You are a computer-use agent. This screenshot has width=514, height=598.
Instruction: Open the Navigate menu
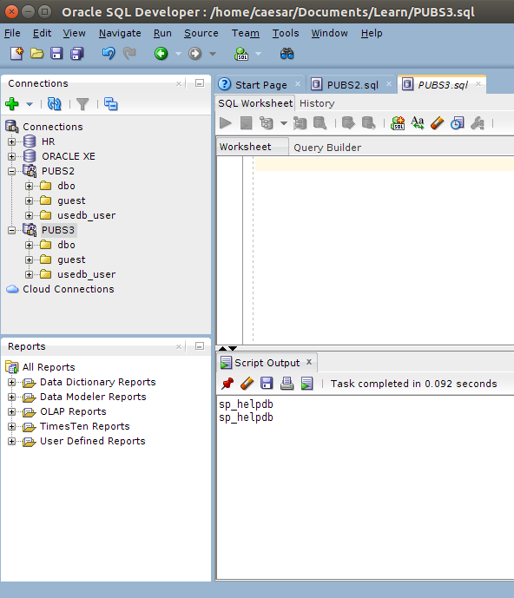point(120,33)
